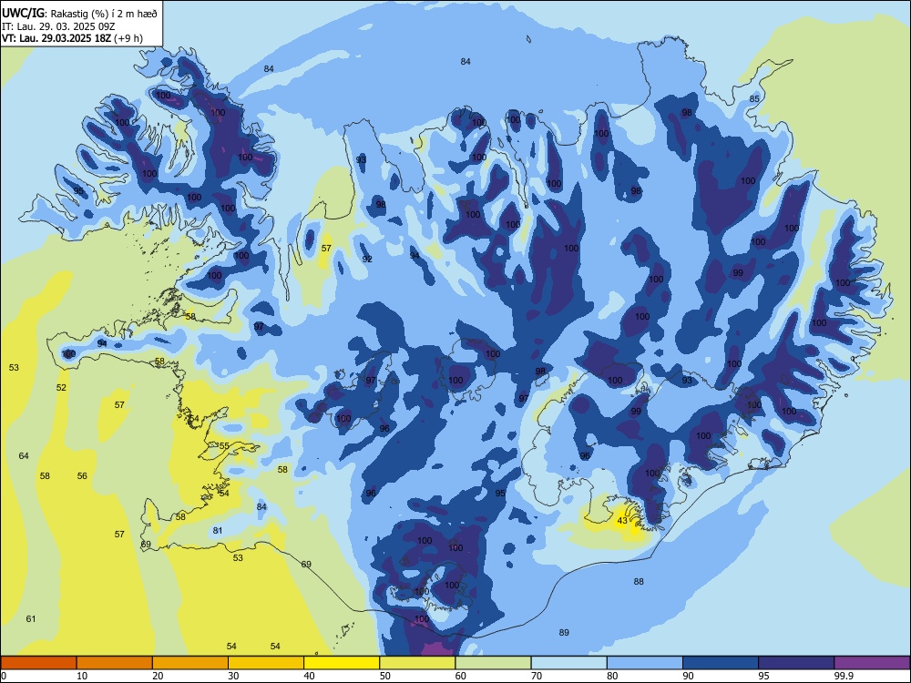The height and width of the screenshot is (683, 911).
Task: Click the 30–40 amber legend swatch
Action: (x=266, y=663)
